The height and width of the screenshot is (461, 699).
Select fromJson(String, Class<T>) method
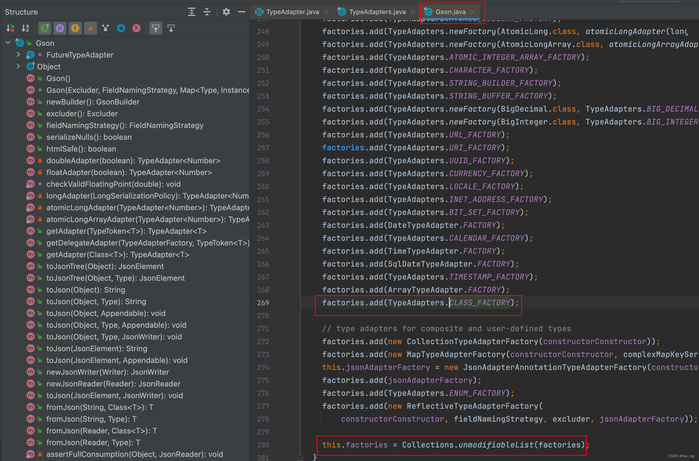click(x=100, y=407)
